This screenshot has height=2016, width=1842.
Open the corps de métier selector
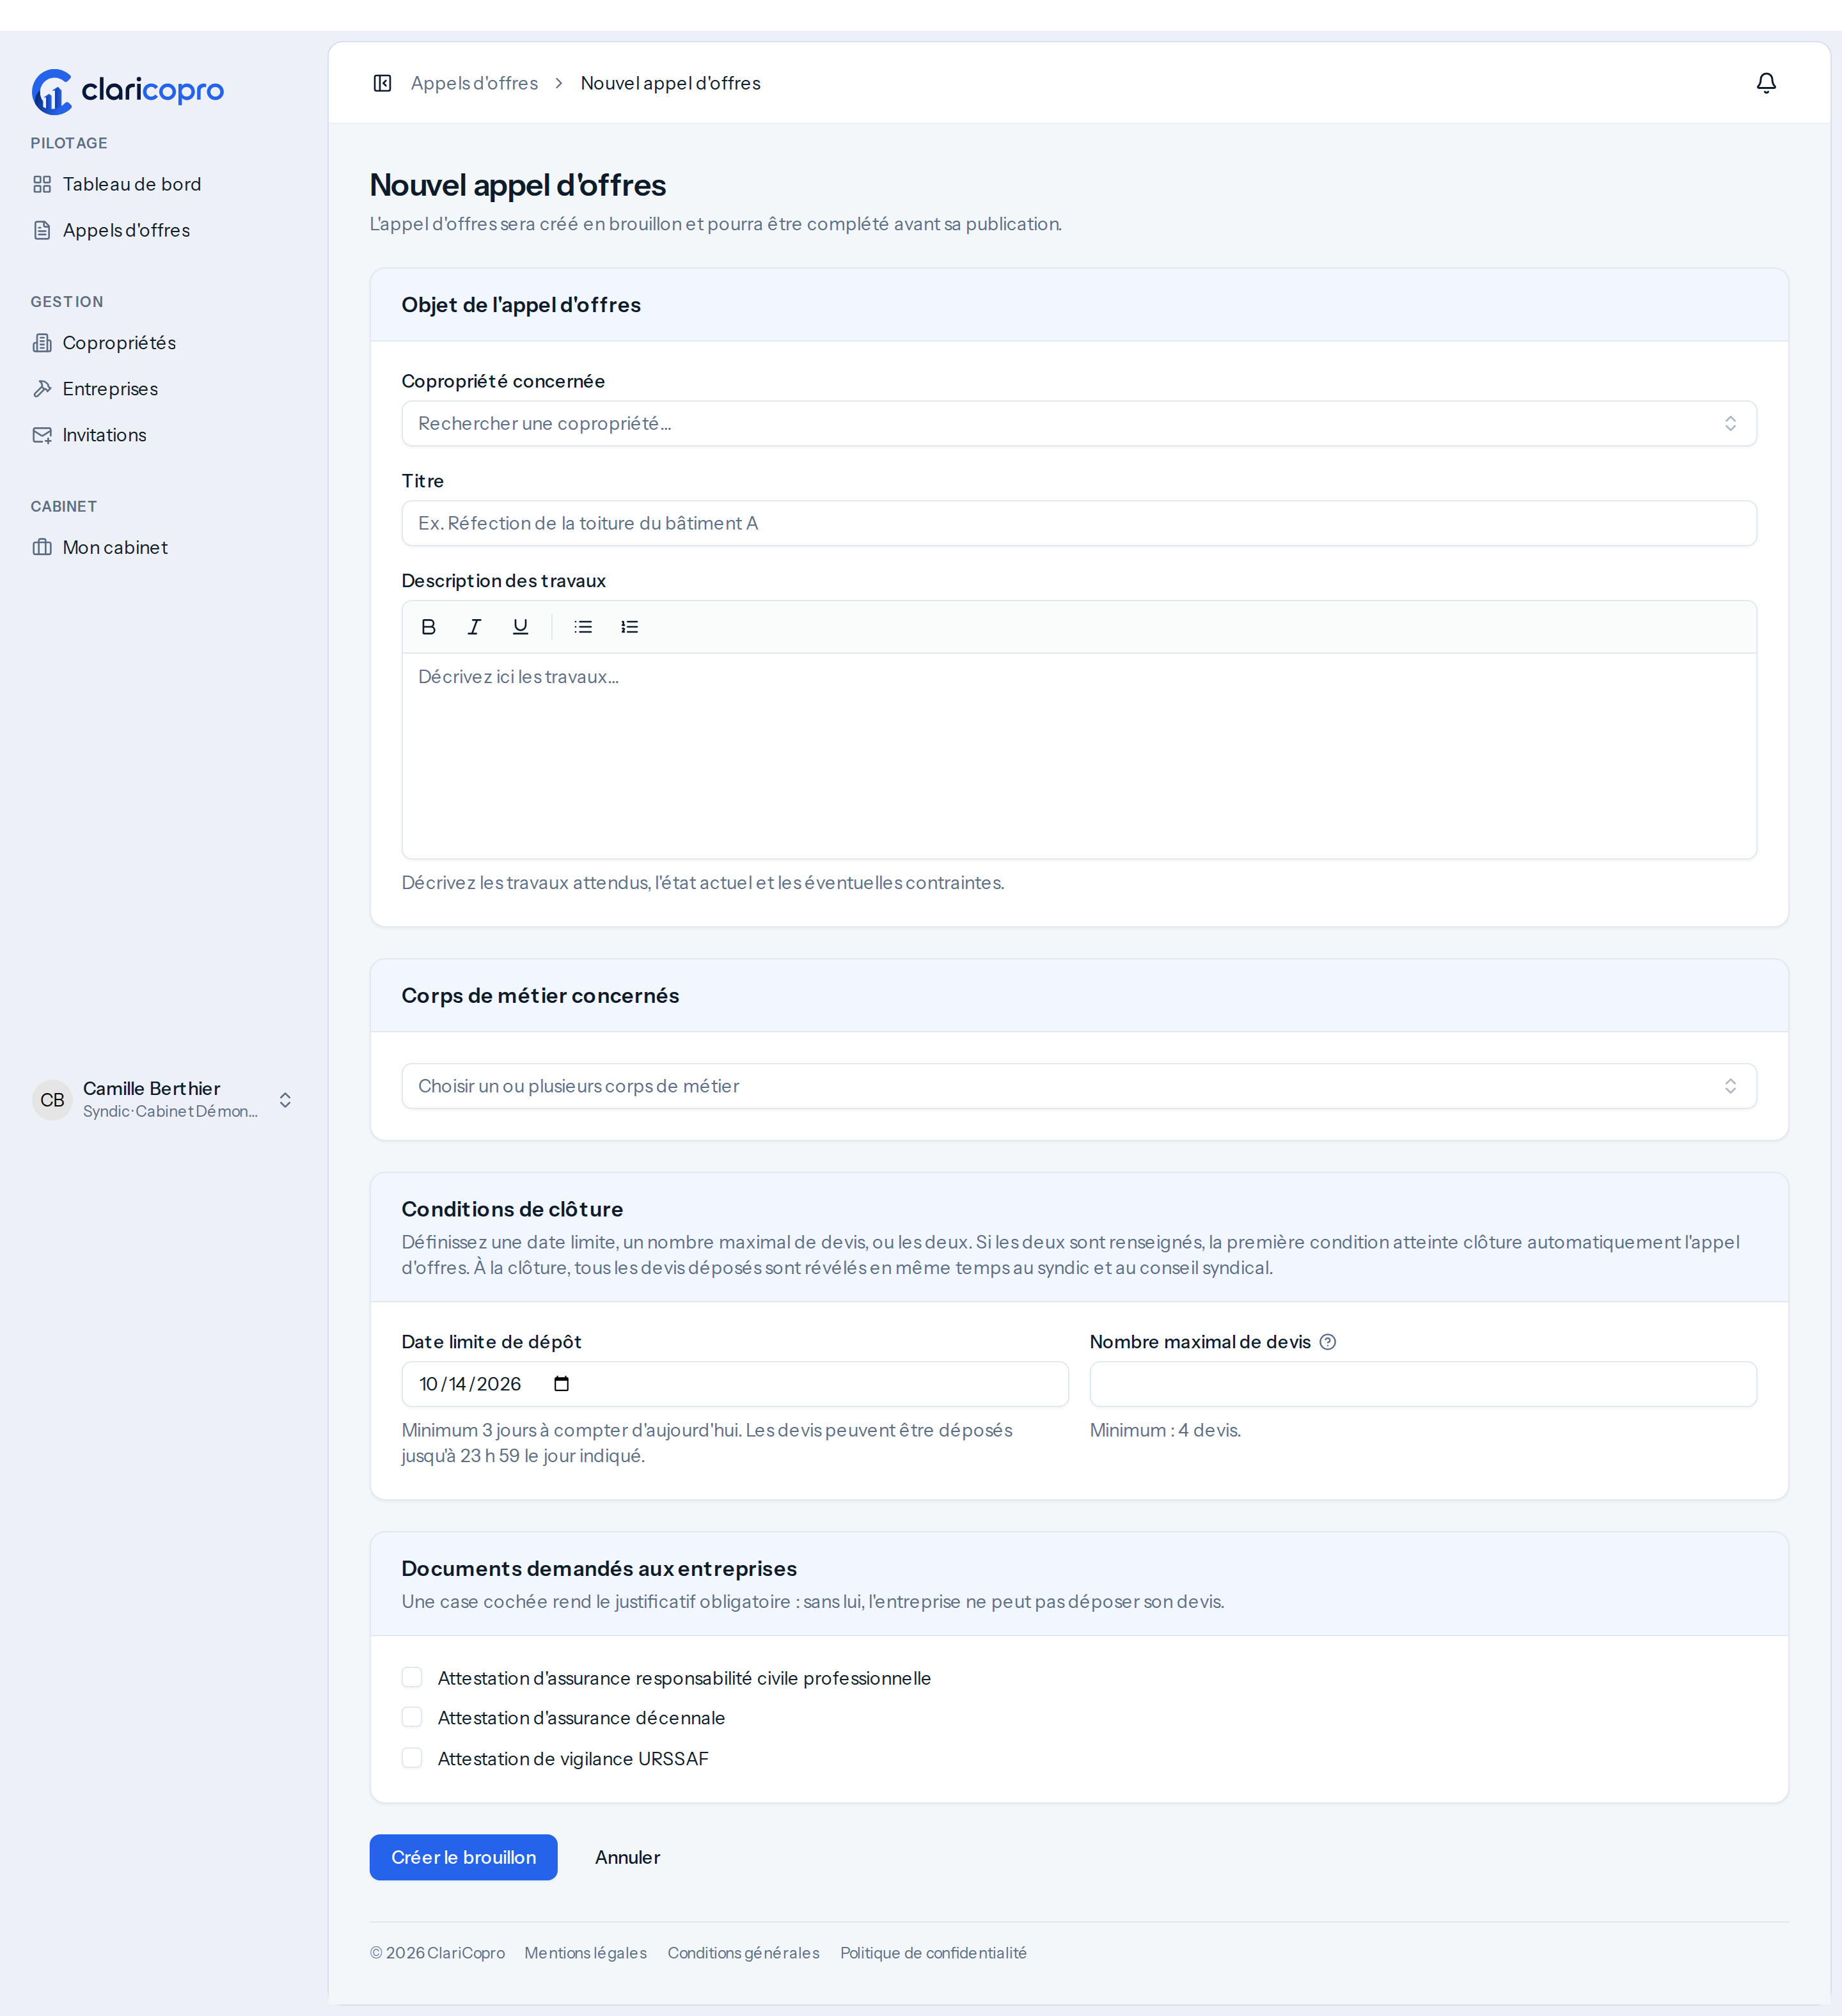1079,1086
